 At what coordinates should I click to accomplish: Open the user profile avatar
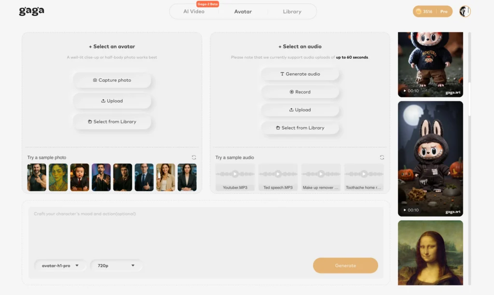(465, 12)
